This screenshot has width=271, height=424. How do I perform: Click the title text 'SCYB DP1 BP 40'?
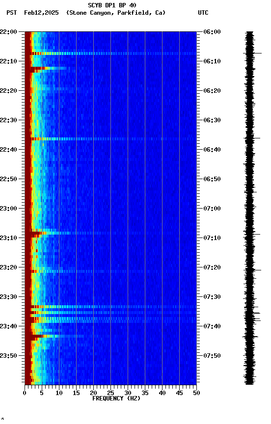pyautogui.click(x=112, y=5)
